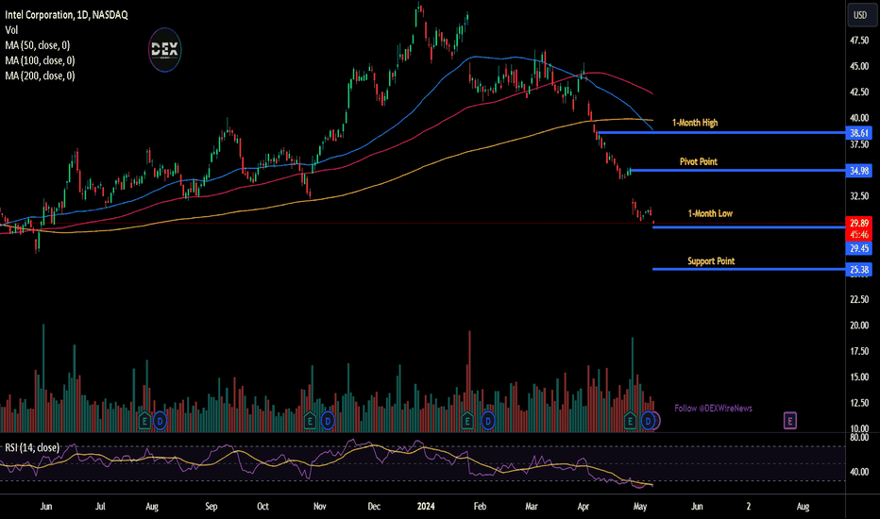Viewport: 880px width, 519px height.
Task: Click the Mar label on time axis
Action: point(532,506)
